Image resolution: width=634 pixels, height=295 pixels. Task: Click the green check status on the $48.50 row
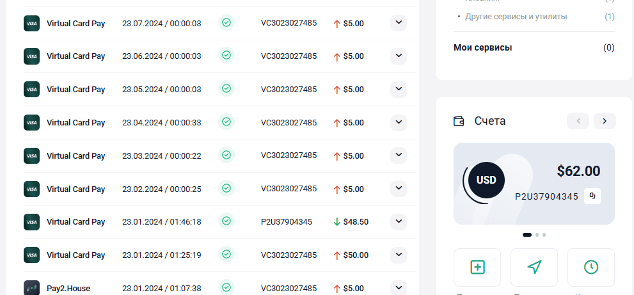click(226, 221)
